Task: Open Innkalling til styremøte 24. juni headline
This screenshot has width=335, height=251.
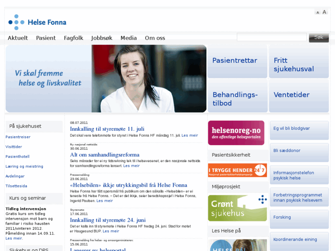Action: click(108, 220)
